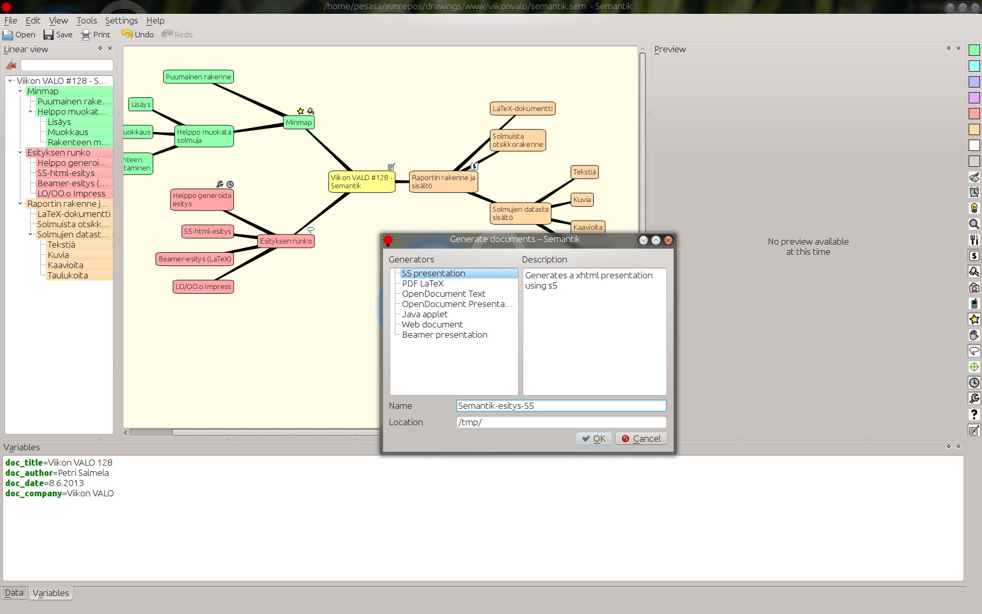Click the yellow star flag icon
The image size is (982, 614).
[974, 319]
